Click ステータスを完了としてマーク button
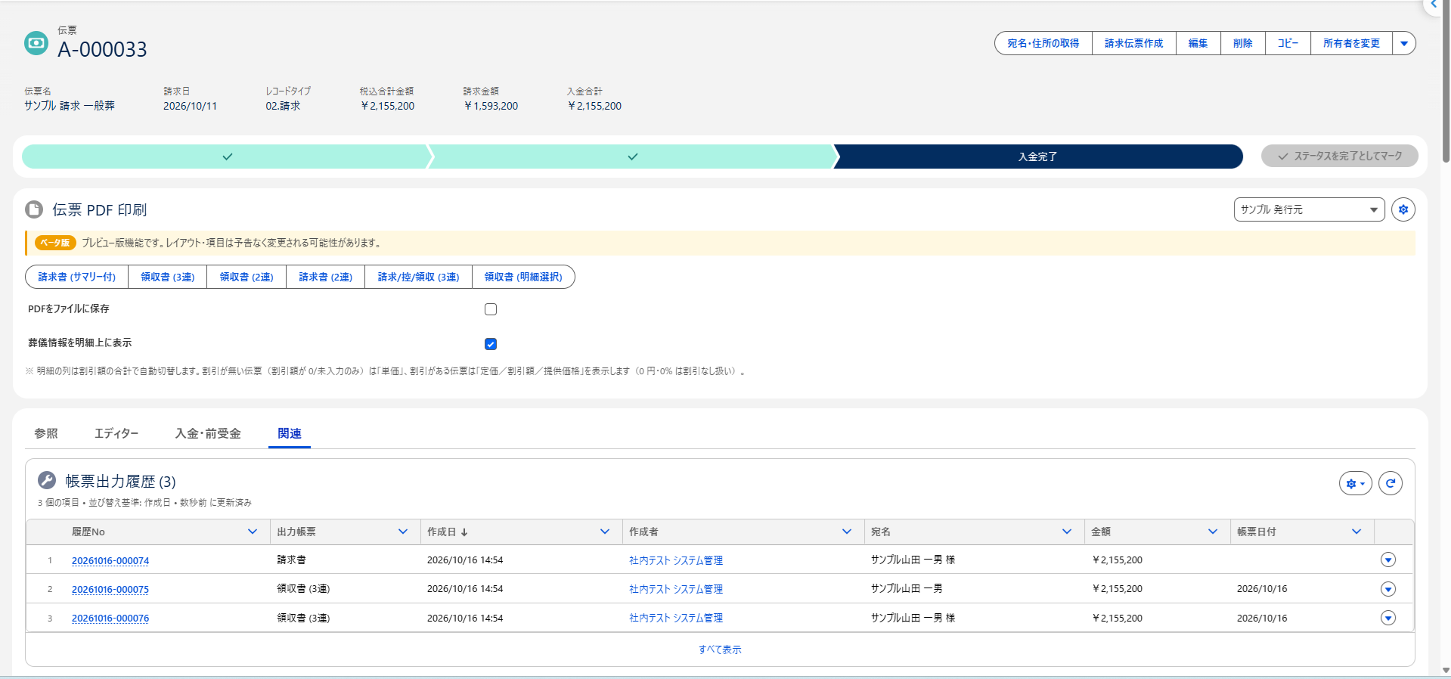This screenshot has height=679, width=1451. coord(1340,156)
